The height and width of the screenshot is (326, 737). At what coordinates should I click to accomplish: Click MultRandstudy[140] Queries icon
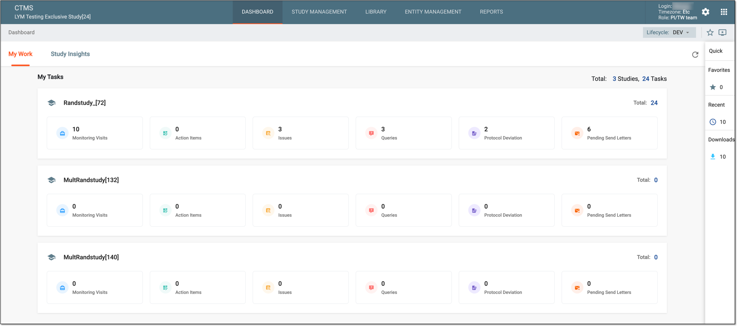[371, 287]
